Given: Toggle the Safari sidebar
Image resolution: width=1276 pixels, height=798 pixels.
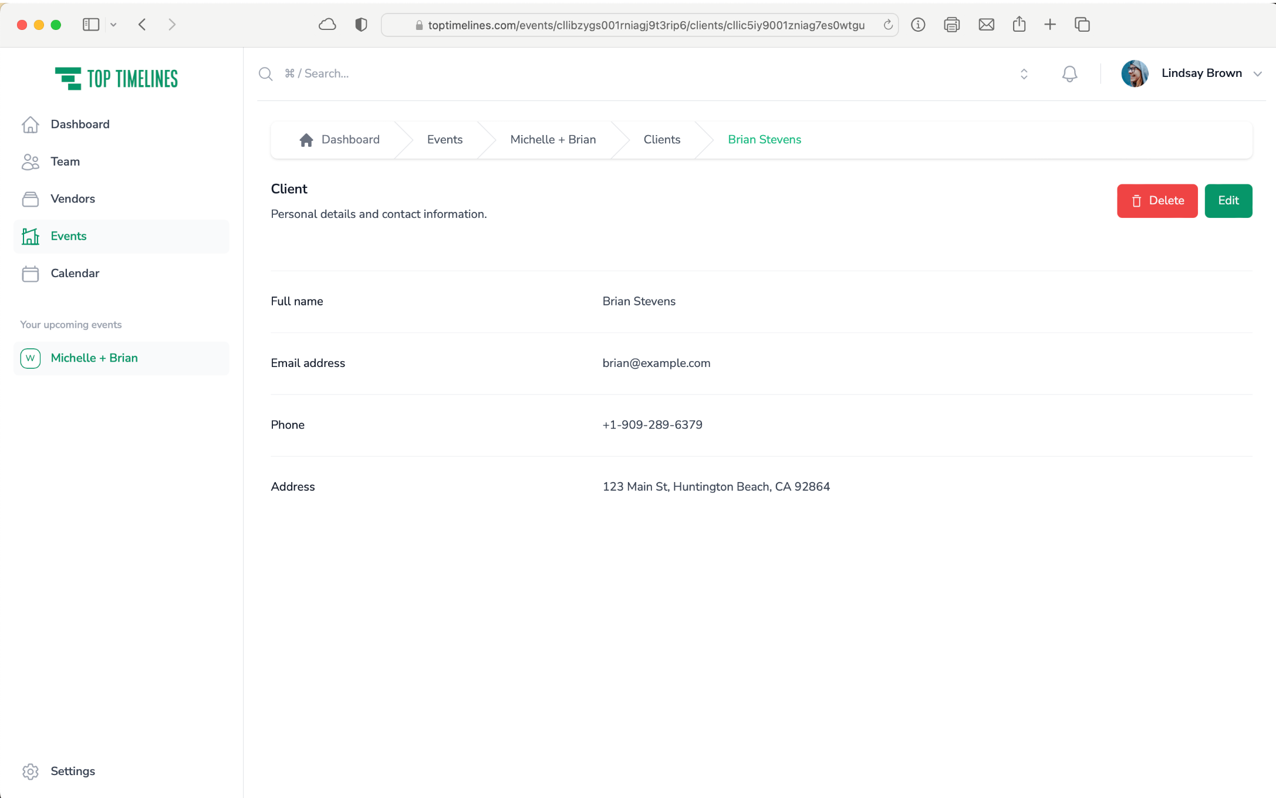Looking at the screenshot, I should [x=90, y=25].
